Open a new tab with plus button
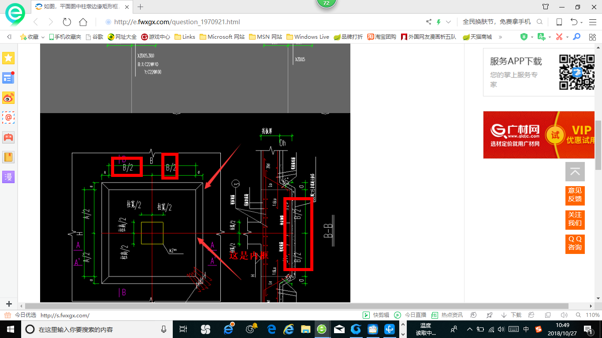This screenshot has width=602, height=338. [141, 7]
